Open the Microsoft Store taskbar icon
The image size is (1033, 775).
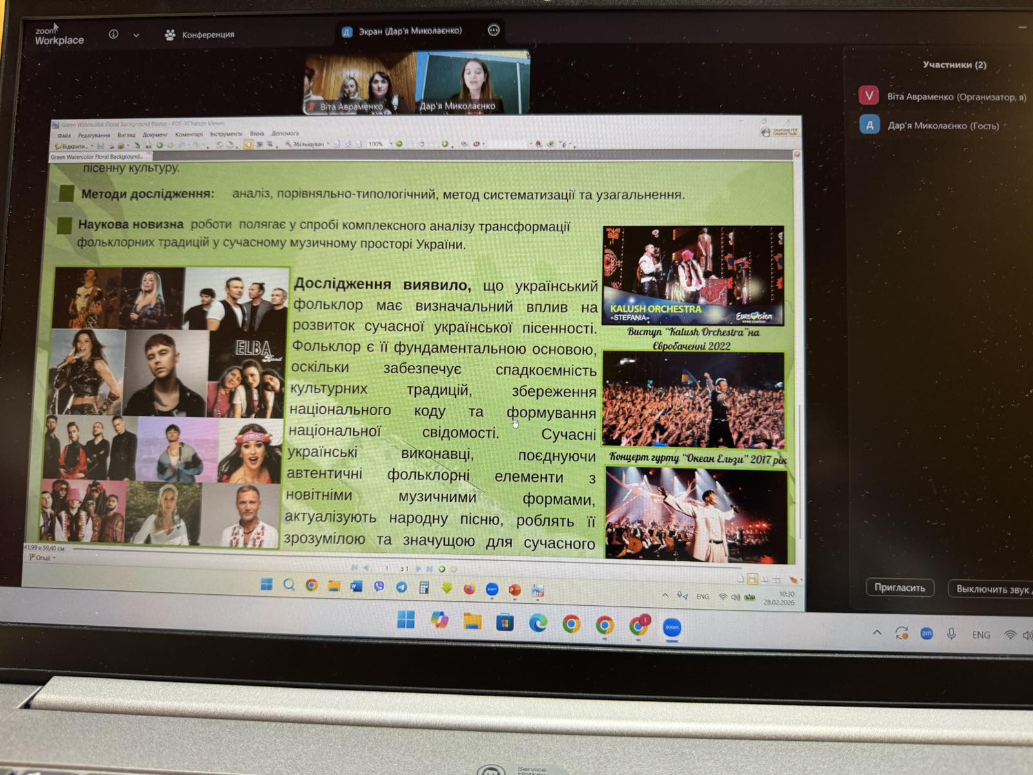505,623
